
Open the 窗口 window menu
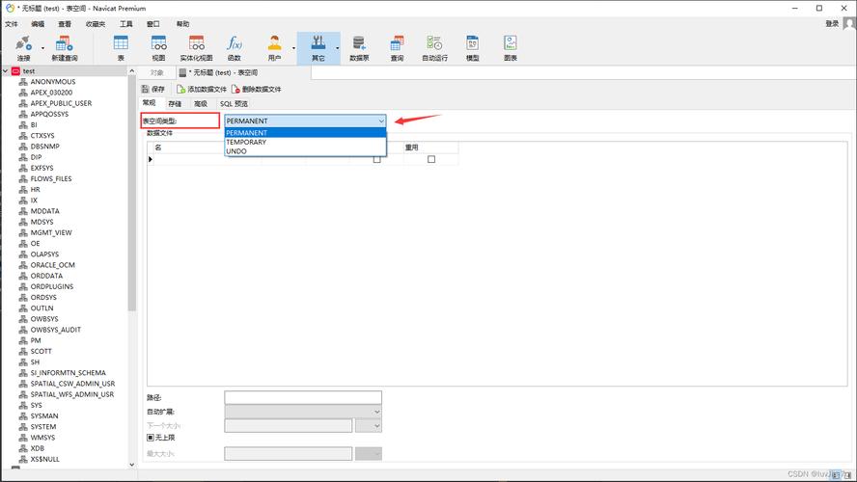[x=153, y=24]
